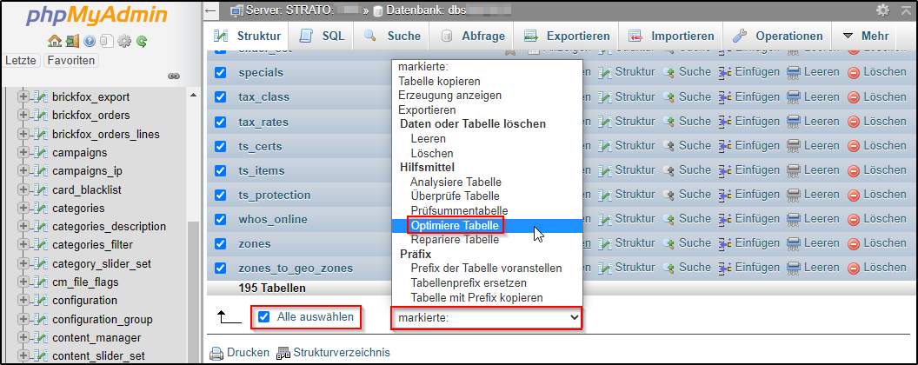
Task: Click the sidebar scroll up arrow
Action: pos(193,95)
